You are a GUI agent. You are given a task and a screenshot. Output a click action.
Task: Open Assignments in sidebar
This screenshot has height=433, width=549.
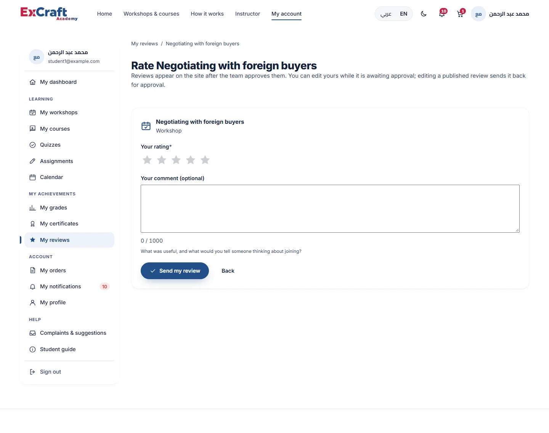click(69, 161)
